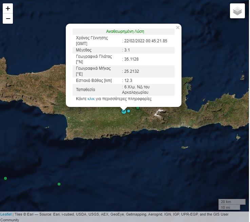Click the leftmost green marker in the sea
The image size is (250, 222).
5,178
